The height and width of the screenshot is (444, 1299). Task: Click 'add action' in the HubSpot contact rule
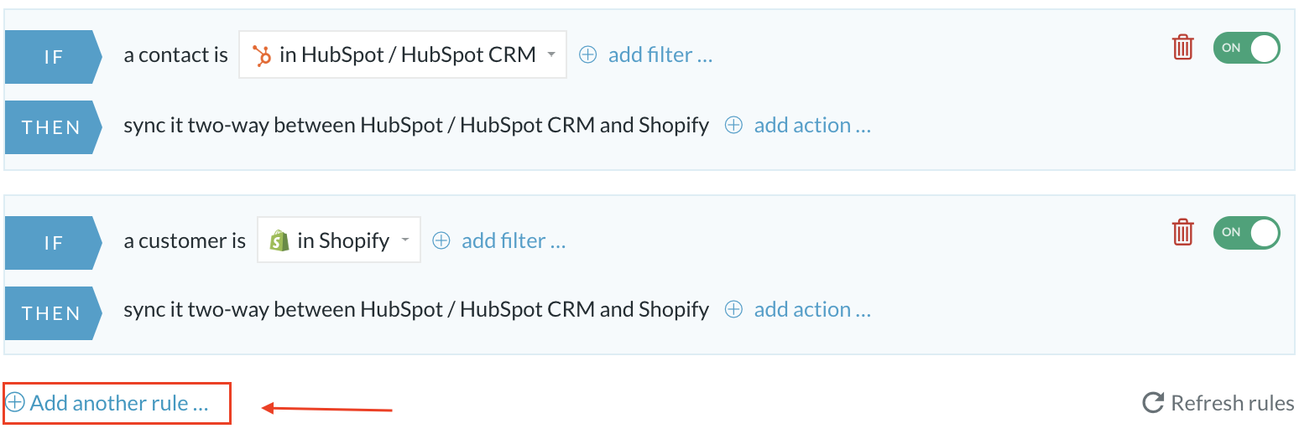pyautogui.click(x=798, y=125)
